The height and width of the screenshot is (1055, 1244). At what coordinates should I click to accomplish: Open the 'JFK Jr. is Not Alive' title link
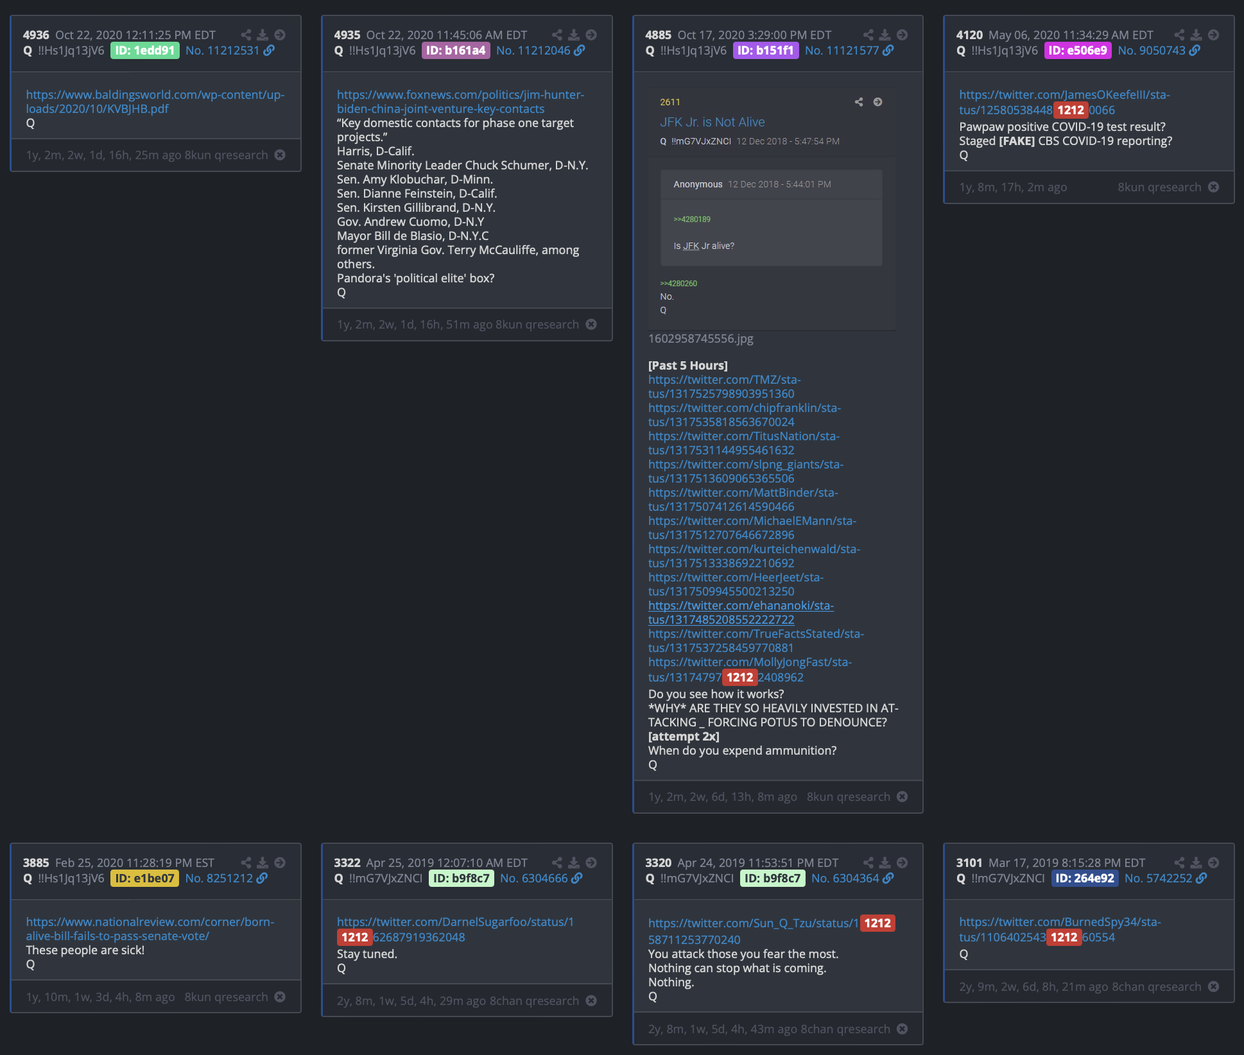pyautogui.click(x=713, y=122)
